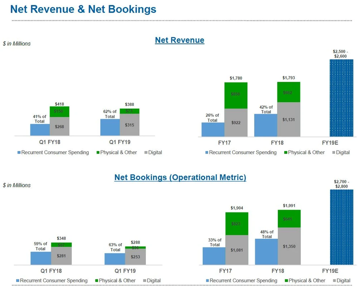The width and height of the screenshot is (358, 288).
Task: Select the $268 Digital segment for Q1 FY18
Action: click(59, 127)
